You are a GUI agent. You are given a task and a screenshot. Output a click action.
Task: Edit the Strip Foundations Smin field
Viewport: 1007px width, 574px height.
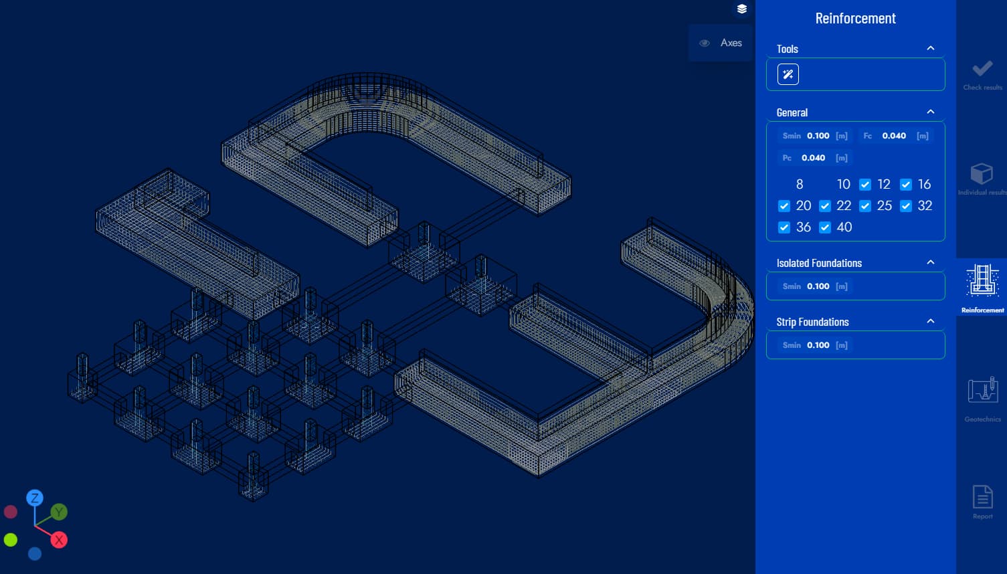tap(818, 345)
